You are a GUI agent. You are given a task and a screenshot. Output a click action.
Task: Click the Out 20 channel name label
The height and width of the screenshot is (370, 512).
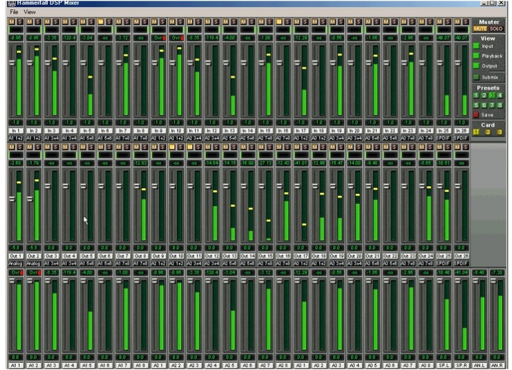click(354, 256)
